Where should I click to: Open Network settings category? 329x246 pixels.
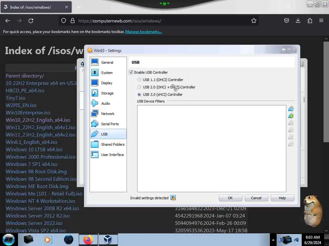[x=108, y=114]
